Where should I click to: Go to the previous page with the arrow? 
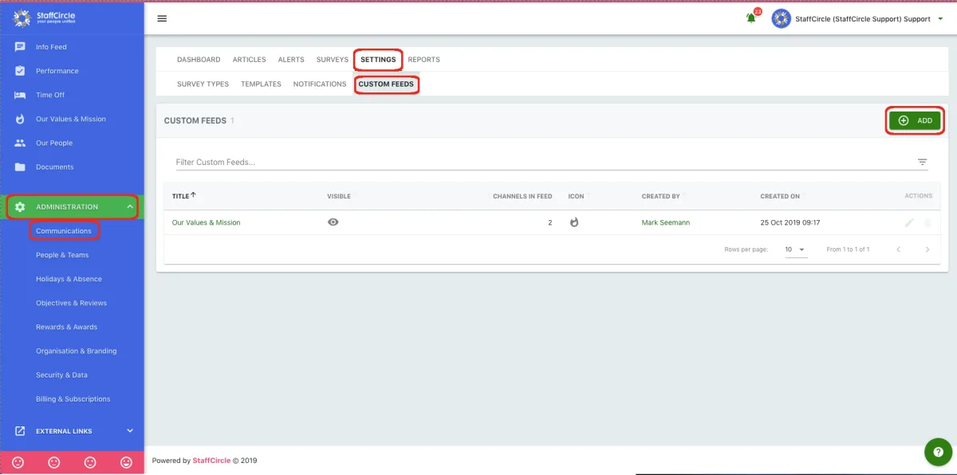click(899, 249)
